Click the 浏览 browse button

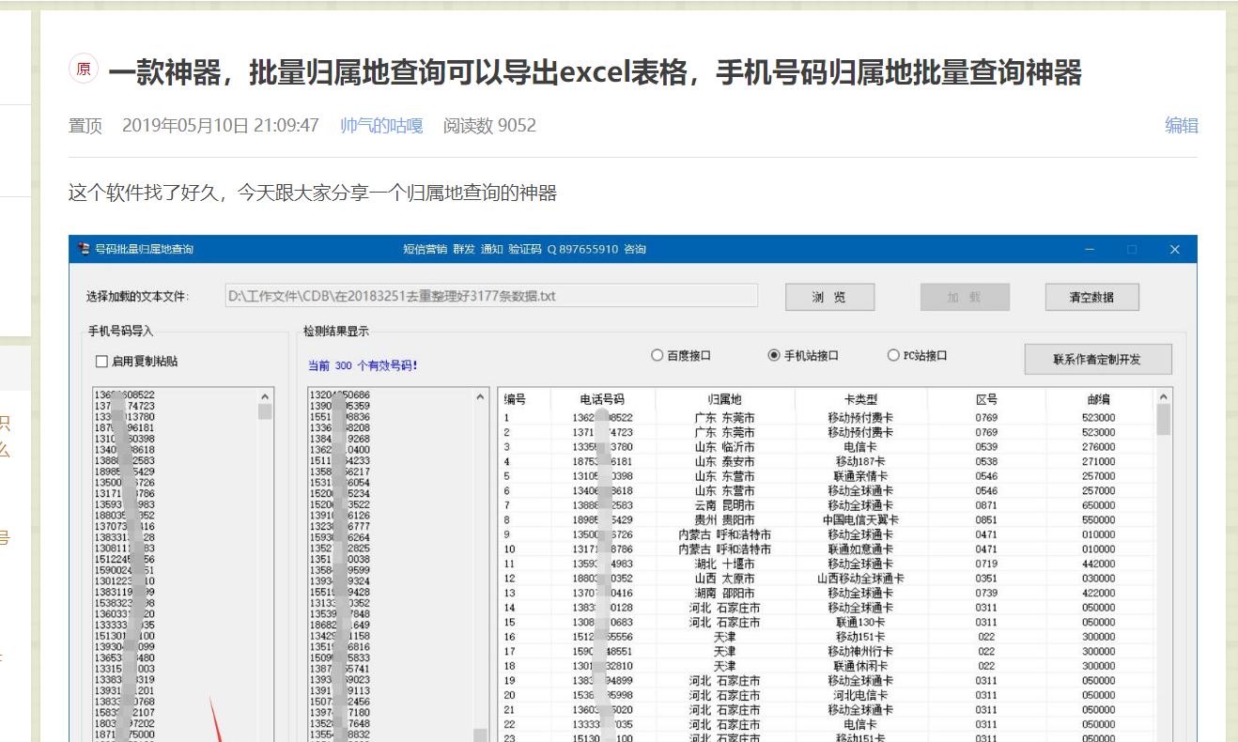pyautogui.click(x=829, y=297)
